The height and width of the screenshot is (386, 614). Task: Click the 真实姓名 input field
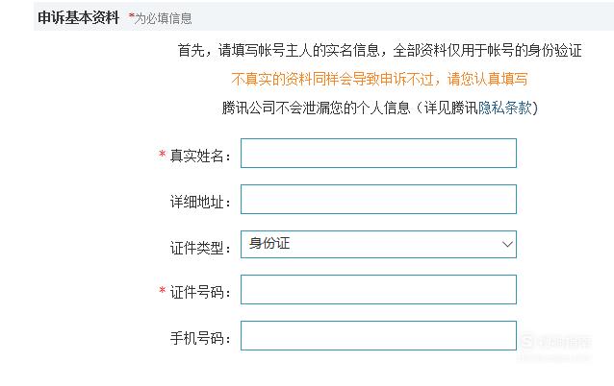coord(378,153)
